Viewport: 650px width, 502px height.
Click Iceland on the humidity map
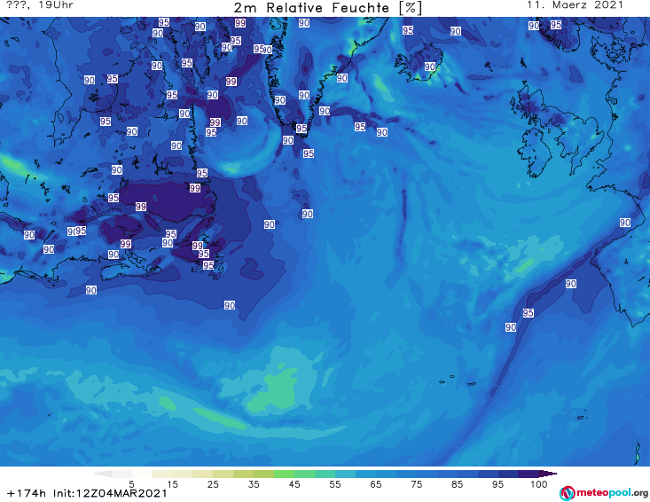419,63
